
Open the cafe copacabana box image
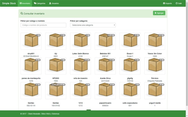click(x=130, y=90)
